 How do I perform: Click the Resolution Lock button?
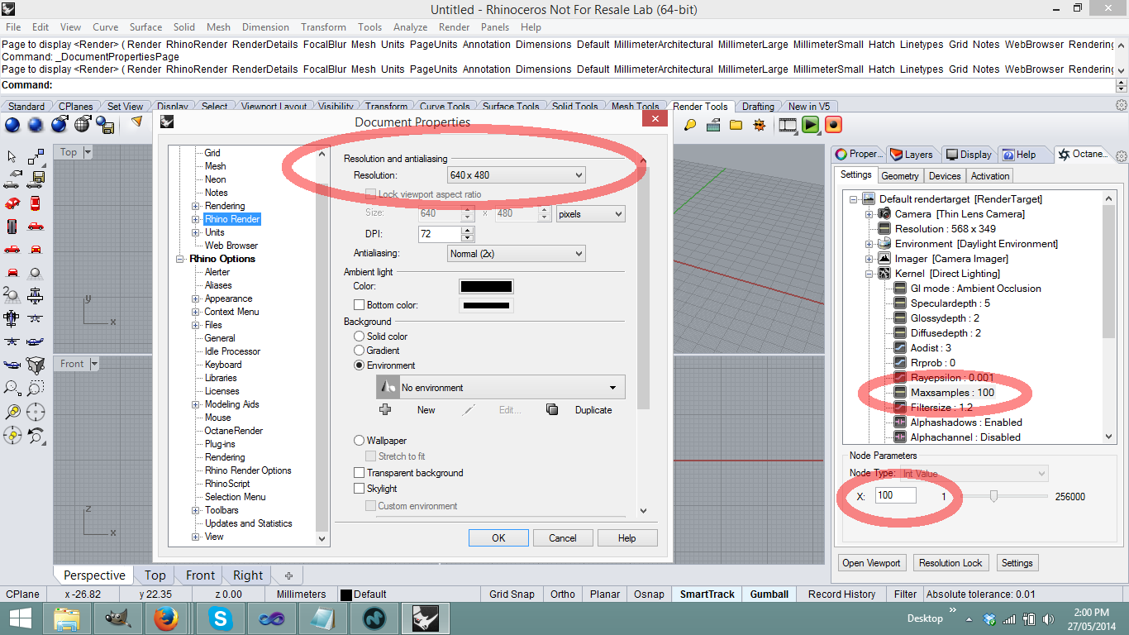[x=950, y=562]
